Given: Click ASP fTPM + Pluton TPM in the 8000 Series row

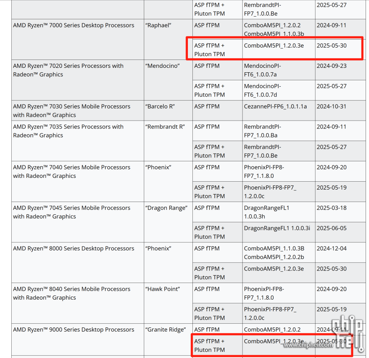Looking at the screenshot, I should pyautogui.click(x=218, y=272).
